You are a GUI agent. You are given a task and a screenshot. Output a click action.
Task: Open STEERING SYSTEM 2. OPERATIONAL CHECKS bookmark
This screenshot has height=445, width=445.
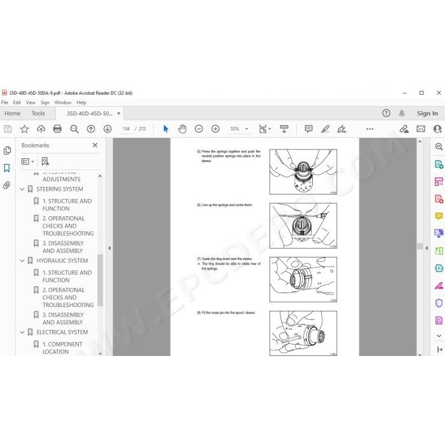68,226
